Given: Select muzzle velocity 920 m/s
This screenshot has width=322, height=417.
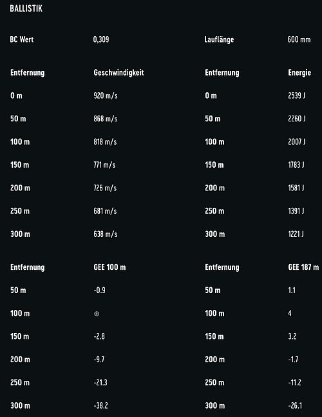Looking at the screenshot, I should 106,96.
